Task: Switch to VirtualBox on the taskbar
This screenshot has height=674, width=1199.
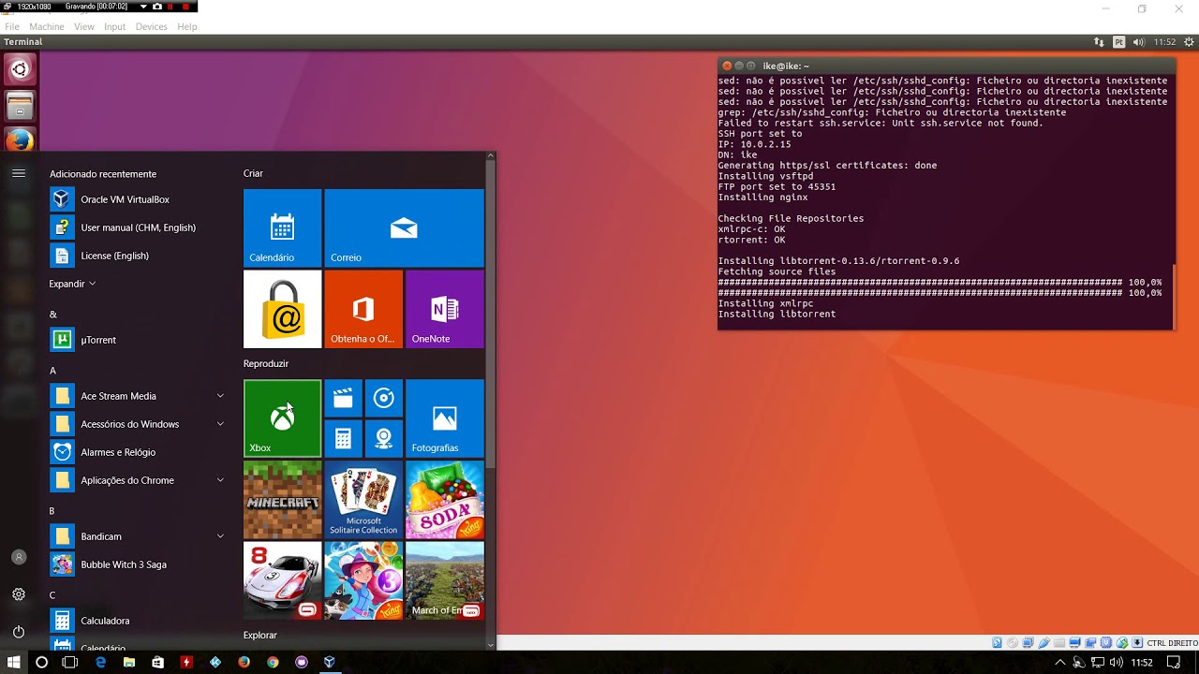Action: (330, 662)
